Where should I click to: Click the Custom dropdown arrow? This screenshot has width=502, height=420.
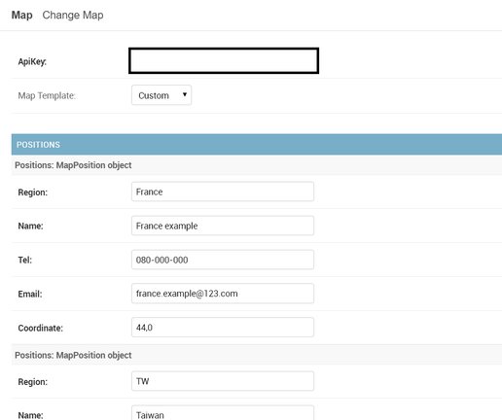pyautogui.click(x=185, y=94)
